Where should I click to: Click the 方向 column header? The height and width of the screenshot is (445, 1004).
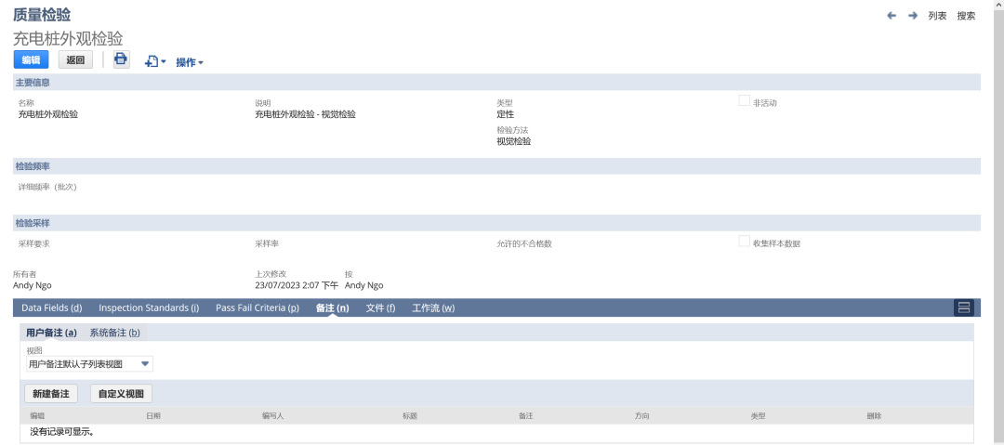[x=641, y=416]
